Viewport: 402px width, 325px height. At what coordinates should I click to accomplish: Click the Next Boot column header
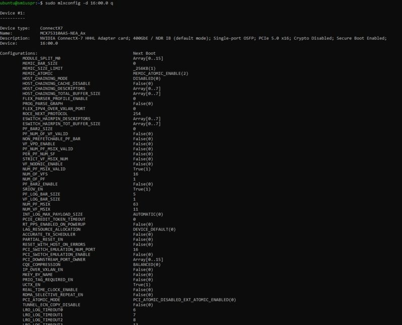pos(144,53)
